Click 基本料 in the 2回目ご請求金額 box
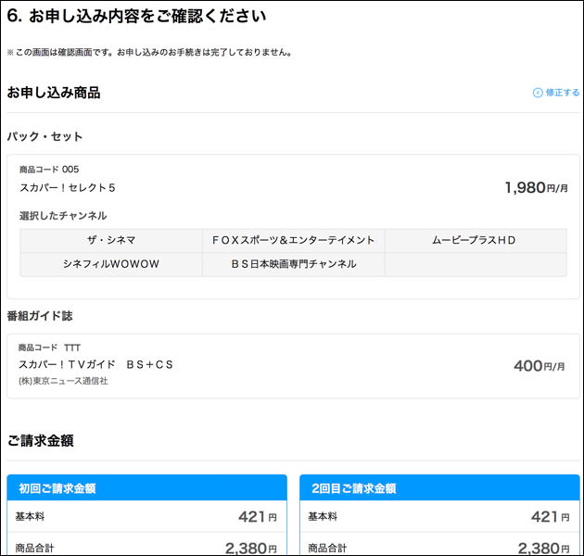Screen dimensions: 584x556 323,516
